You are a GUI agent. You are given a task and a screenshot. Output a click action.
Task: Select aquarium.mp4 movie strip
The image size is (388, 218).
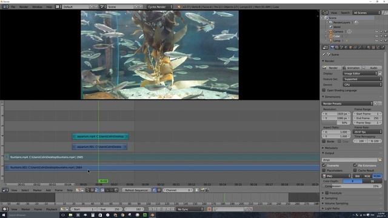100,136
